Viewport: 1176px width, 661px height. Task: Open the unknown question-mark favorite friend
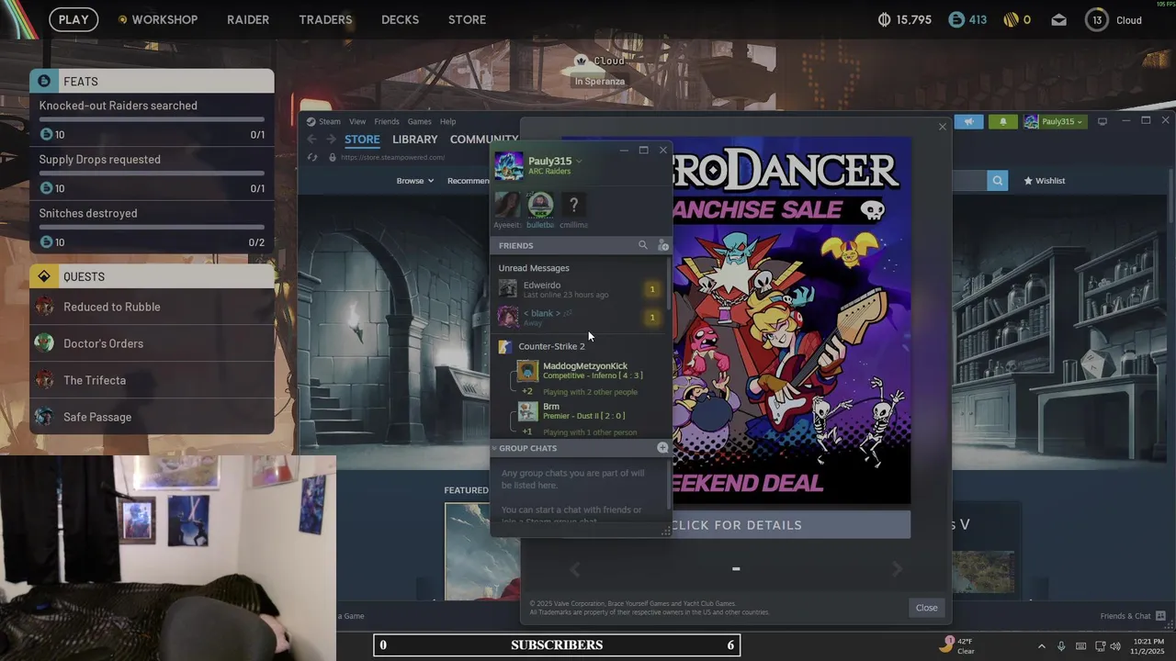pyautogui.click(x=573, y=205)
